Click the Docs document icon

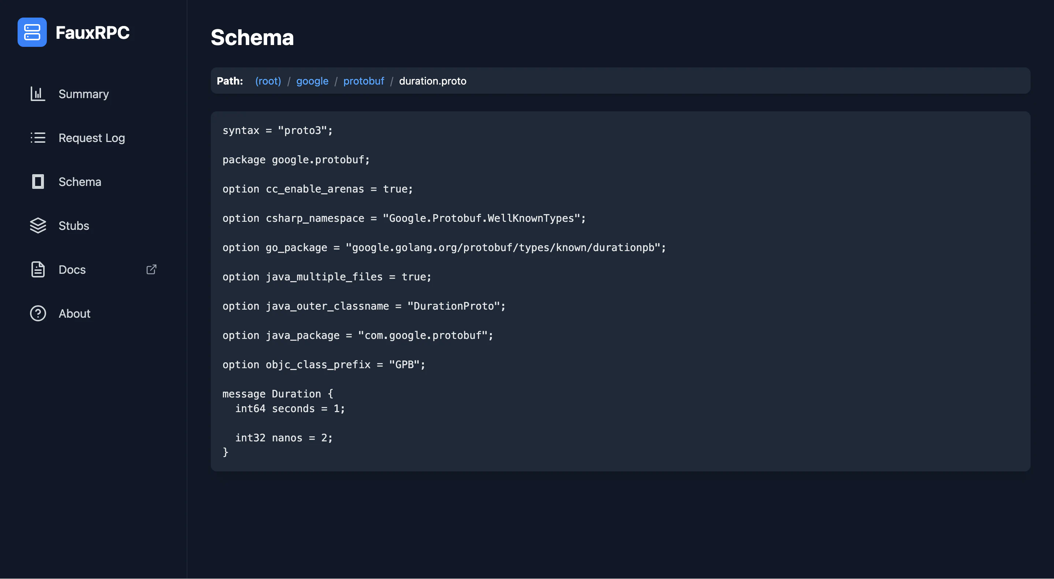tap(38, 269)
